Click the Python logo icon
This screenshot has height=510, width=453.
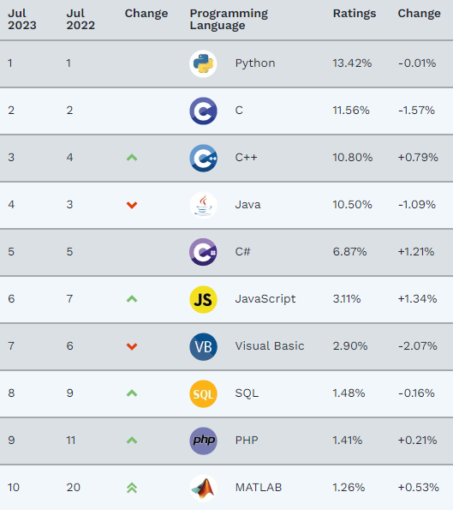point(203,63)
